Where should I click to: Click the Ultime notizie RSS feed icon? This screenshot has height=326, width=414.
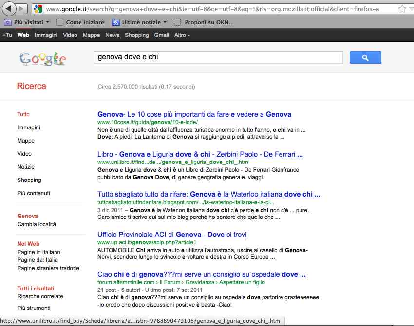116,22
